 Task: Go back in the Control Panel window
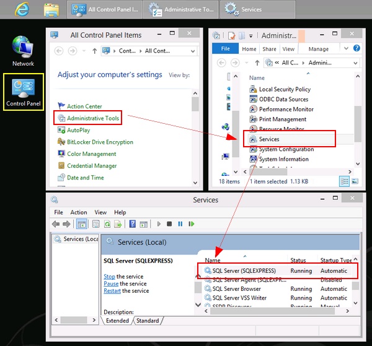(x=59, y=51)
